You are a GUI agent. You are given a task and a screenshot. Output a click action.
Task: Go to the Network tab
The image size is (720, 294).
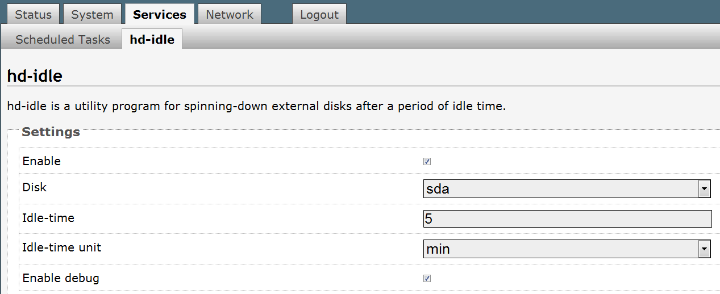click(x=230, y=15)
